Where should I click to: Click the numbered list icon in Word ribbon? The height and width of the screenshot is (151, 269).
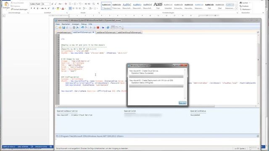tap(76, 4)
